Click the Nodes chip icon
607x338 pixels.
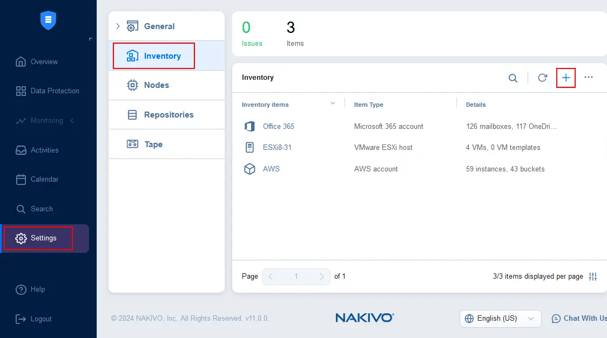[132, 85]
